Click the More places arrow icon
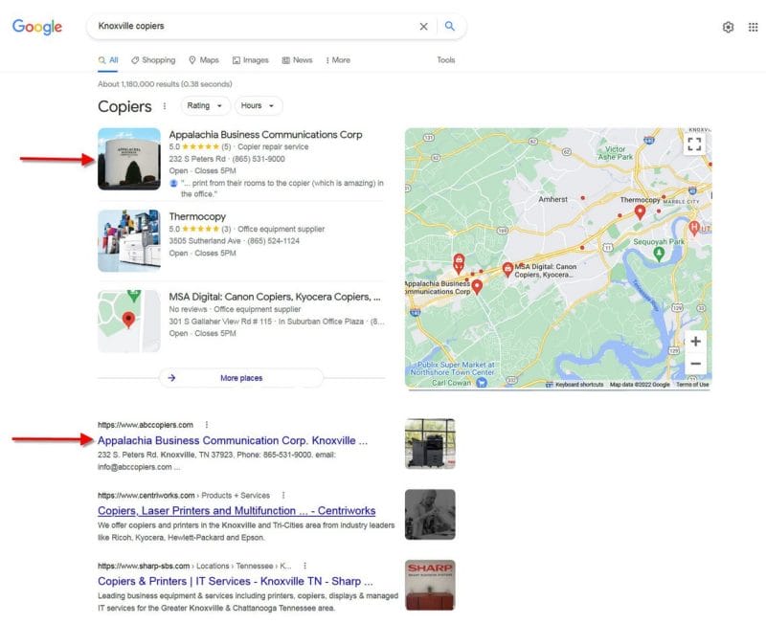766x623 pixels. [172, 377]
